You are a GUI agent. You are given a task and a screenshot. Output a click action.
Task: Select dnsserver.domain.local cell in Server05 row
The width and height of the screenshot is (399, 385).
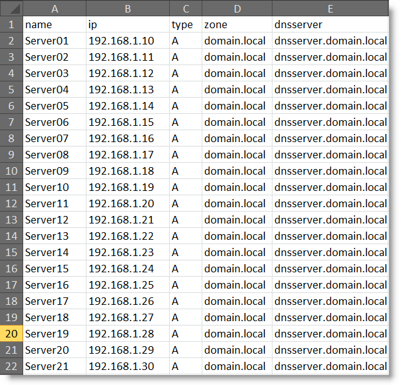(330, 106)
